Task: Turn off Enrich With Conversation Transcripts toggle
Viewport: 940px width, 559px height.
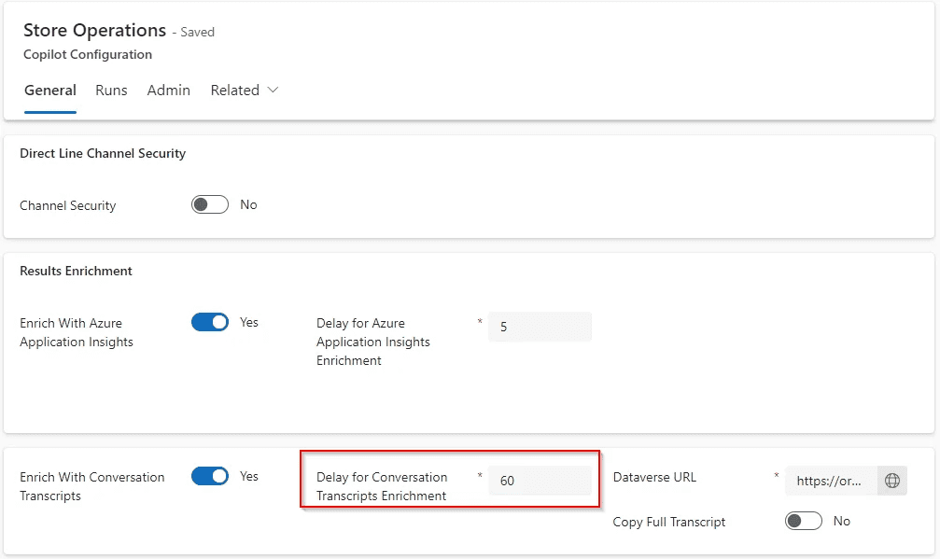Action: (210, 476)
